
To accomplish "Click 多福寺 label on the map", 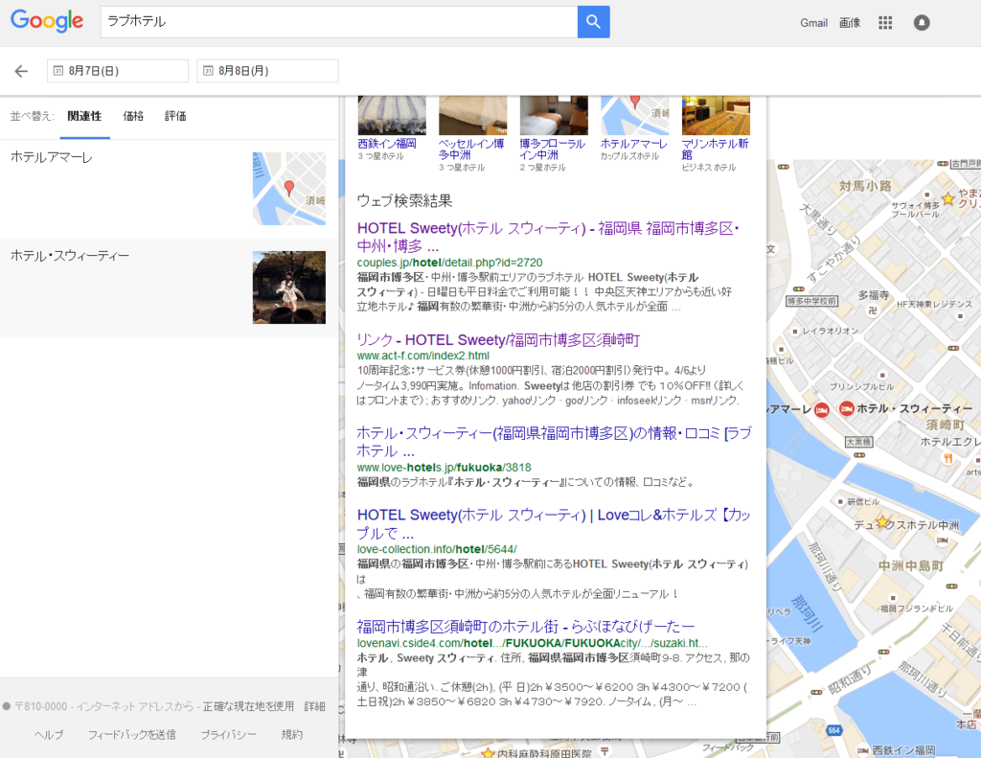I will point(874,295).
